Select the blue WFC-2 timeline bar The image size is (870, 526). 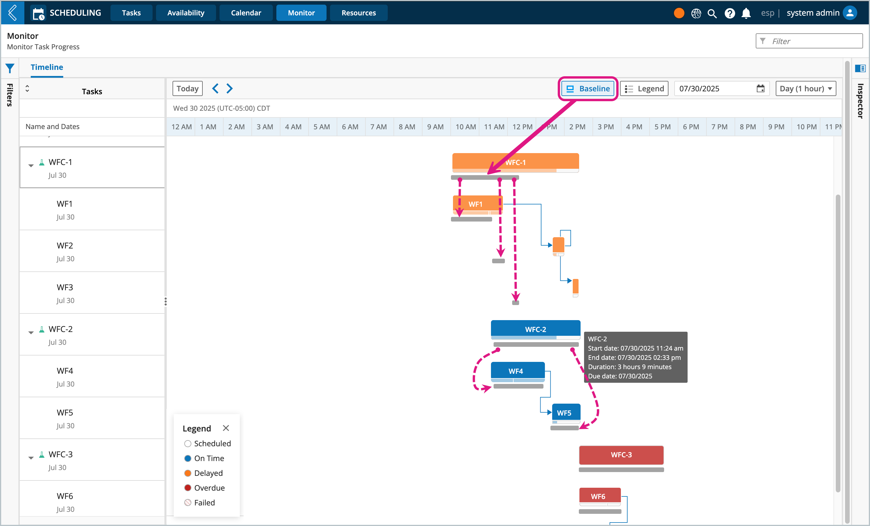(535, 329)
